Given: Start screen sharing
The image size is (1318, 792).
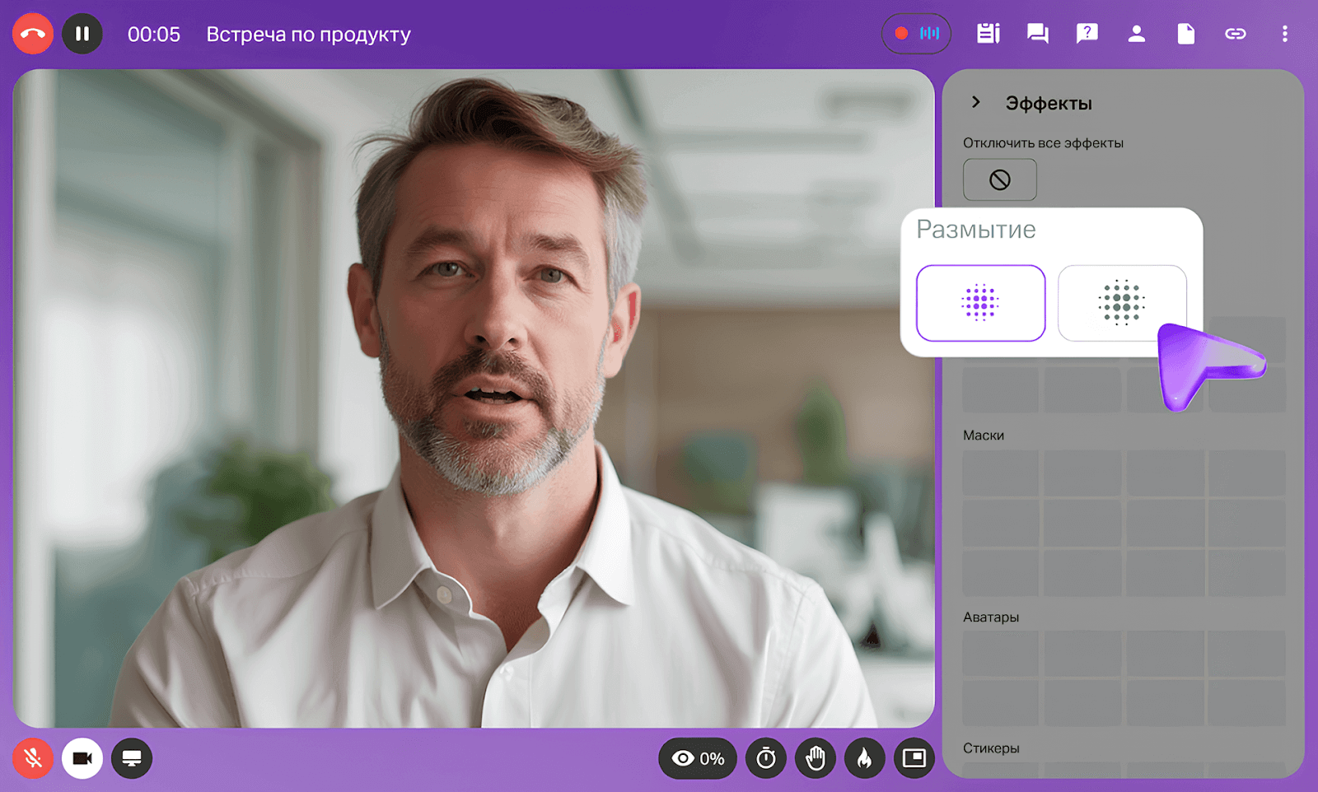Looking at the screenshot, I should tap(132, 758).
